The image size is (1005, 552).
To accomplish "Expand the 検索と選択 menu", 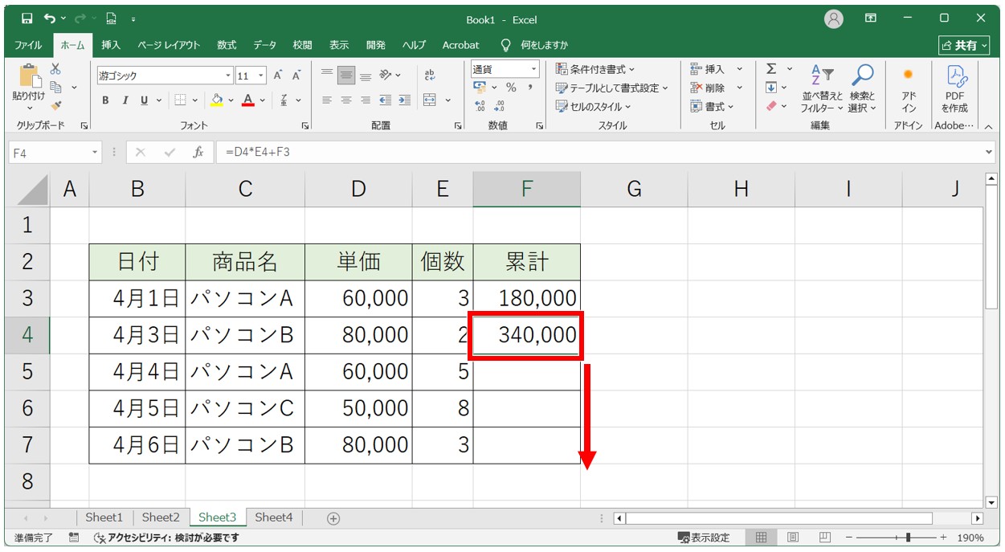I will [863, 88].
